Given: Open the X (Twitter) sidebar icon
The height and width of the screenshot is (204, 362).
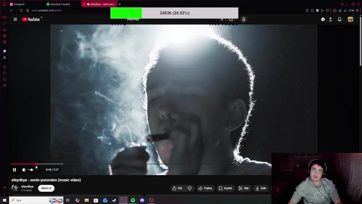Looking at the screenshot, I should click(5, 58).
